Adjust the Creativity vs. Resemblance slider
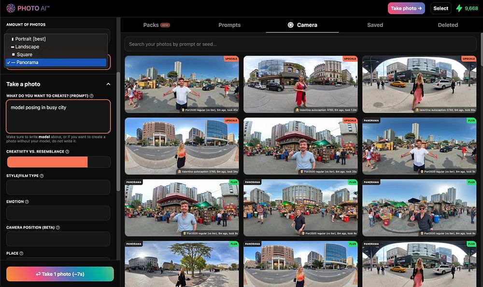The height and width of the screenshot is (287, 483). 58,162
